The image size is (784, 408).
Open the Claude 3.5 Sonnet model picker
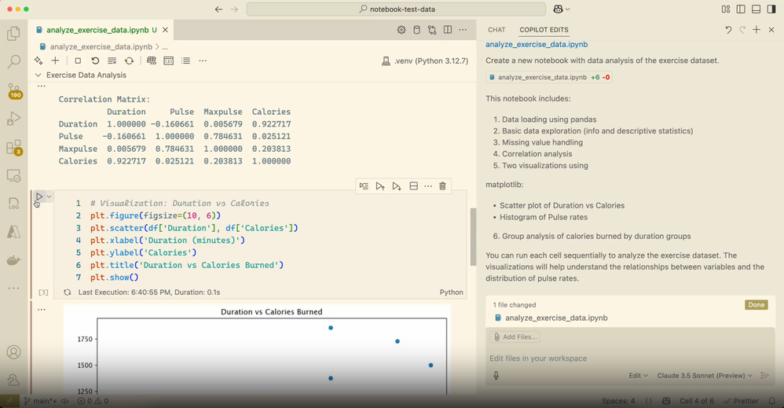705,376
